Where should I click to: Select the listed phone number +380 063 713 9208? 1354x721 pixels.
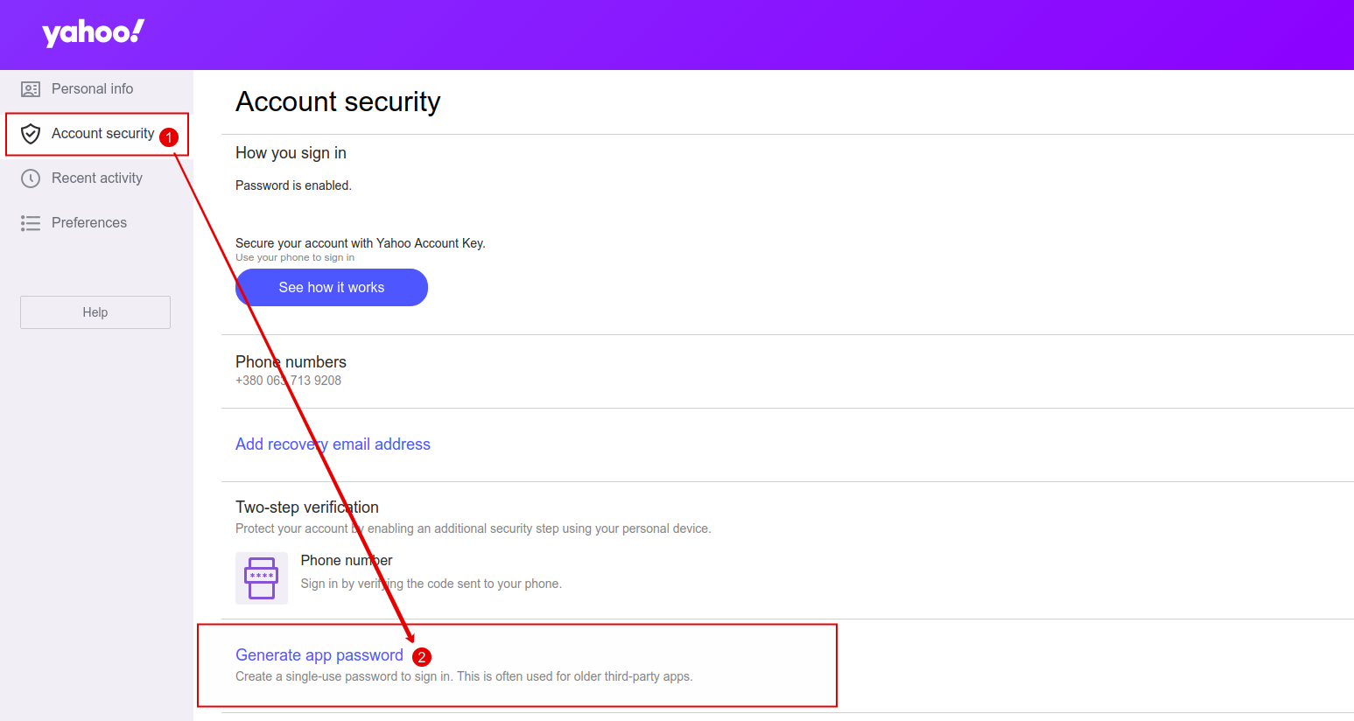pyautogui.click(x=288, y=380)
